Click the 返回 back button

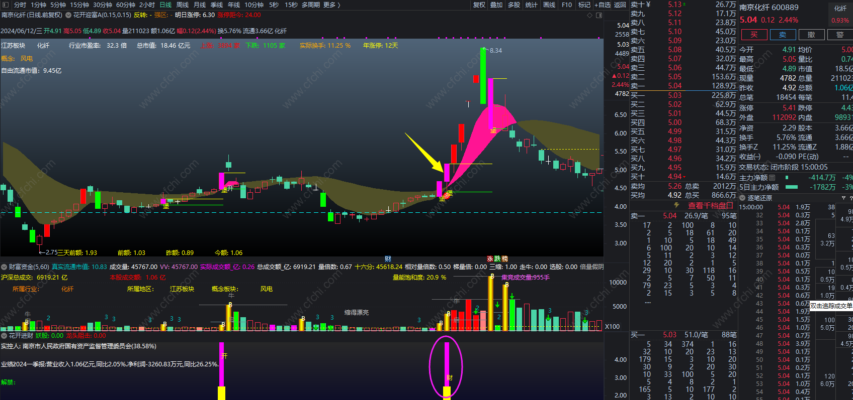tap(620, 5)
